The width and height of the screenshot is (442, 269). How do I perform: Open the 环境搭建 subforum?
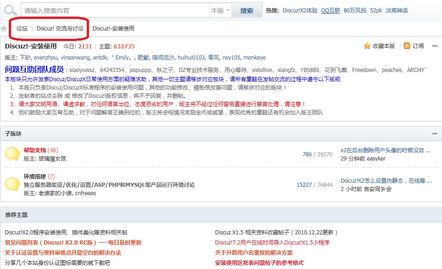coord(35,177)
